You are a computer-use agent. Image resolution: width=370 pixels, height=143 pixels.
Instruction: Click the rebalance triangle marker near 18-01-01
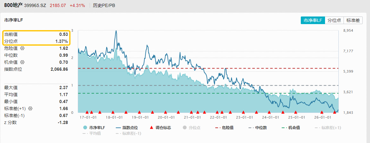pos(113,112)
